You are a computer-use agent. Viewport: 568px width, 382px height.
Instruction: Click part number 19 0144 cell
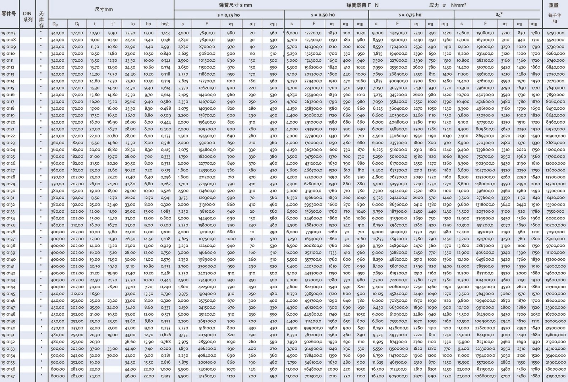tap(9, 287)
